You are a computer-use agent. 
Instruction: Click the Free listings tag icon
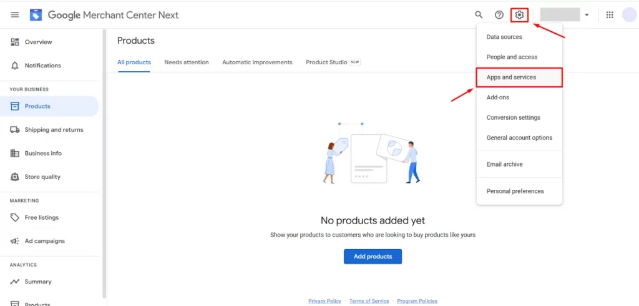pos(15,217)
